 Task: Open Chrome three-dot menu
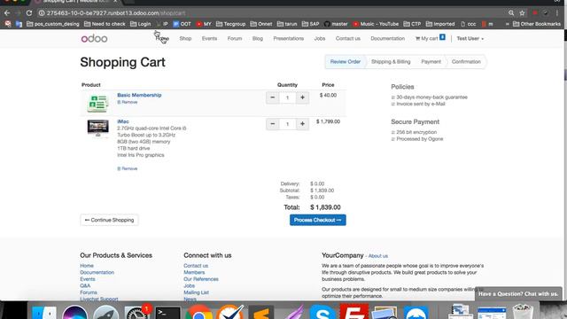click(x=557, y=13)
